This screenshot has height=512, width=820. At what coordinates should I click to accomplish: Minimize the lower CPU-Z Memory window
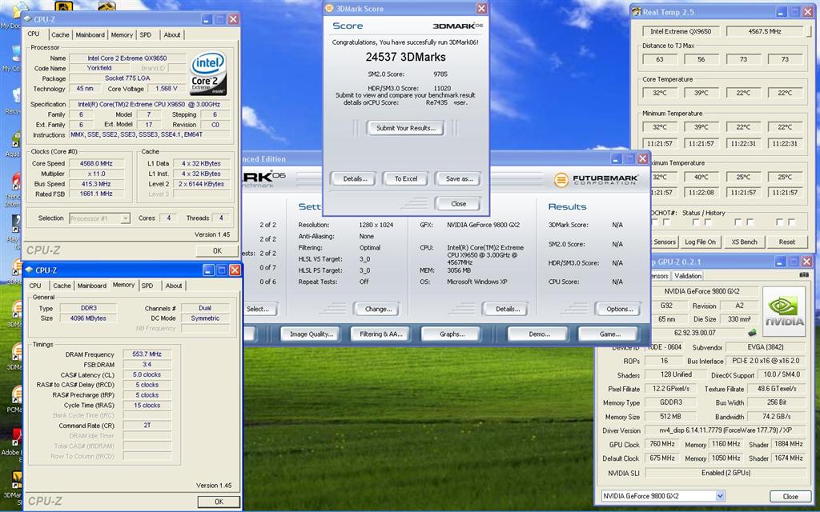point(208,270)
